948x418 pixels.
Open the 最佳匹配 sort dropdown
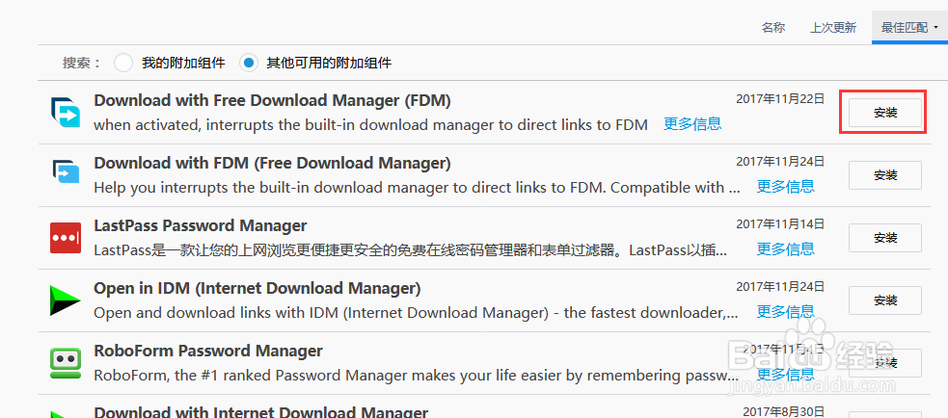(x=909, y=28)
